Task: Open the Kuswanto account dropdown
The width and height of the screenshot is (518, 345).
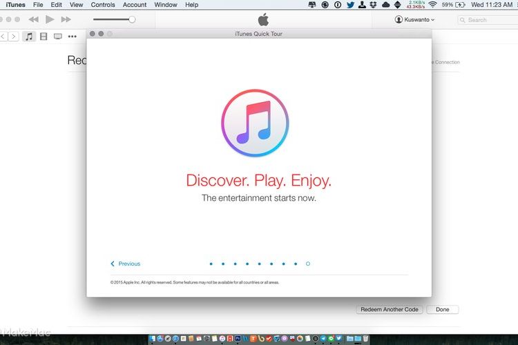Action: [x=414, y=19]
